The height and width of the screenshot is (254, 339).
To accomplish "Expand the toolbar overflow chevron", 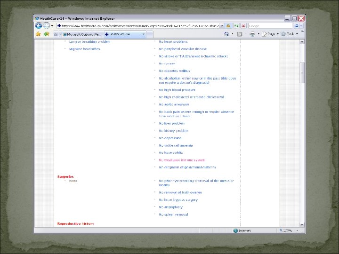I will 302,32.
